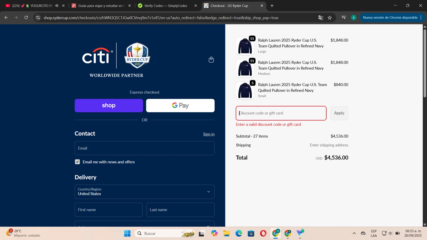427x240 pixels.
Task: Click Subtotal · 27 items label
Action: (x=252, y=136)
